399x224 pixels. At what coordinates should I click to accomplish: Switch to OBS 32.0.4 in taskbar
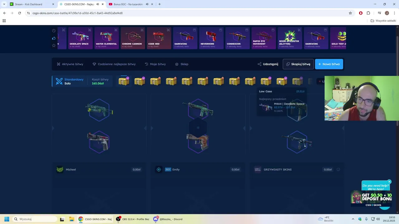coord(133,219)
